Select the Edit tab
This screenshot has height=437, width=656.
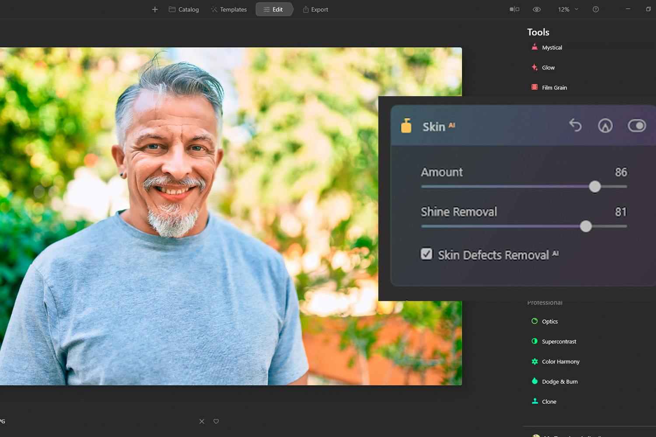pyautogui.click(x=274, y=9)
